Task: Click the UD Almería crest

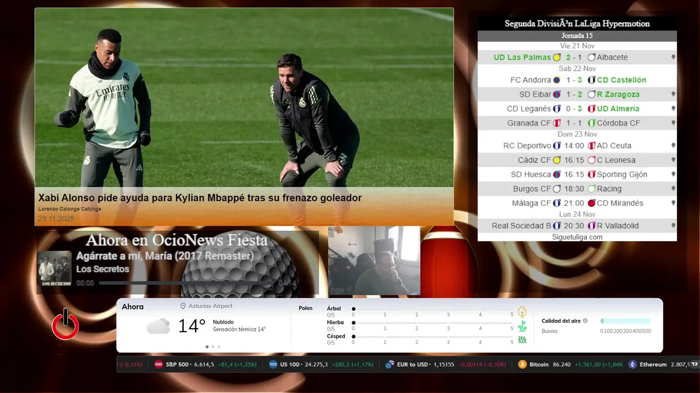Action: click(591, 109)
